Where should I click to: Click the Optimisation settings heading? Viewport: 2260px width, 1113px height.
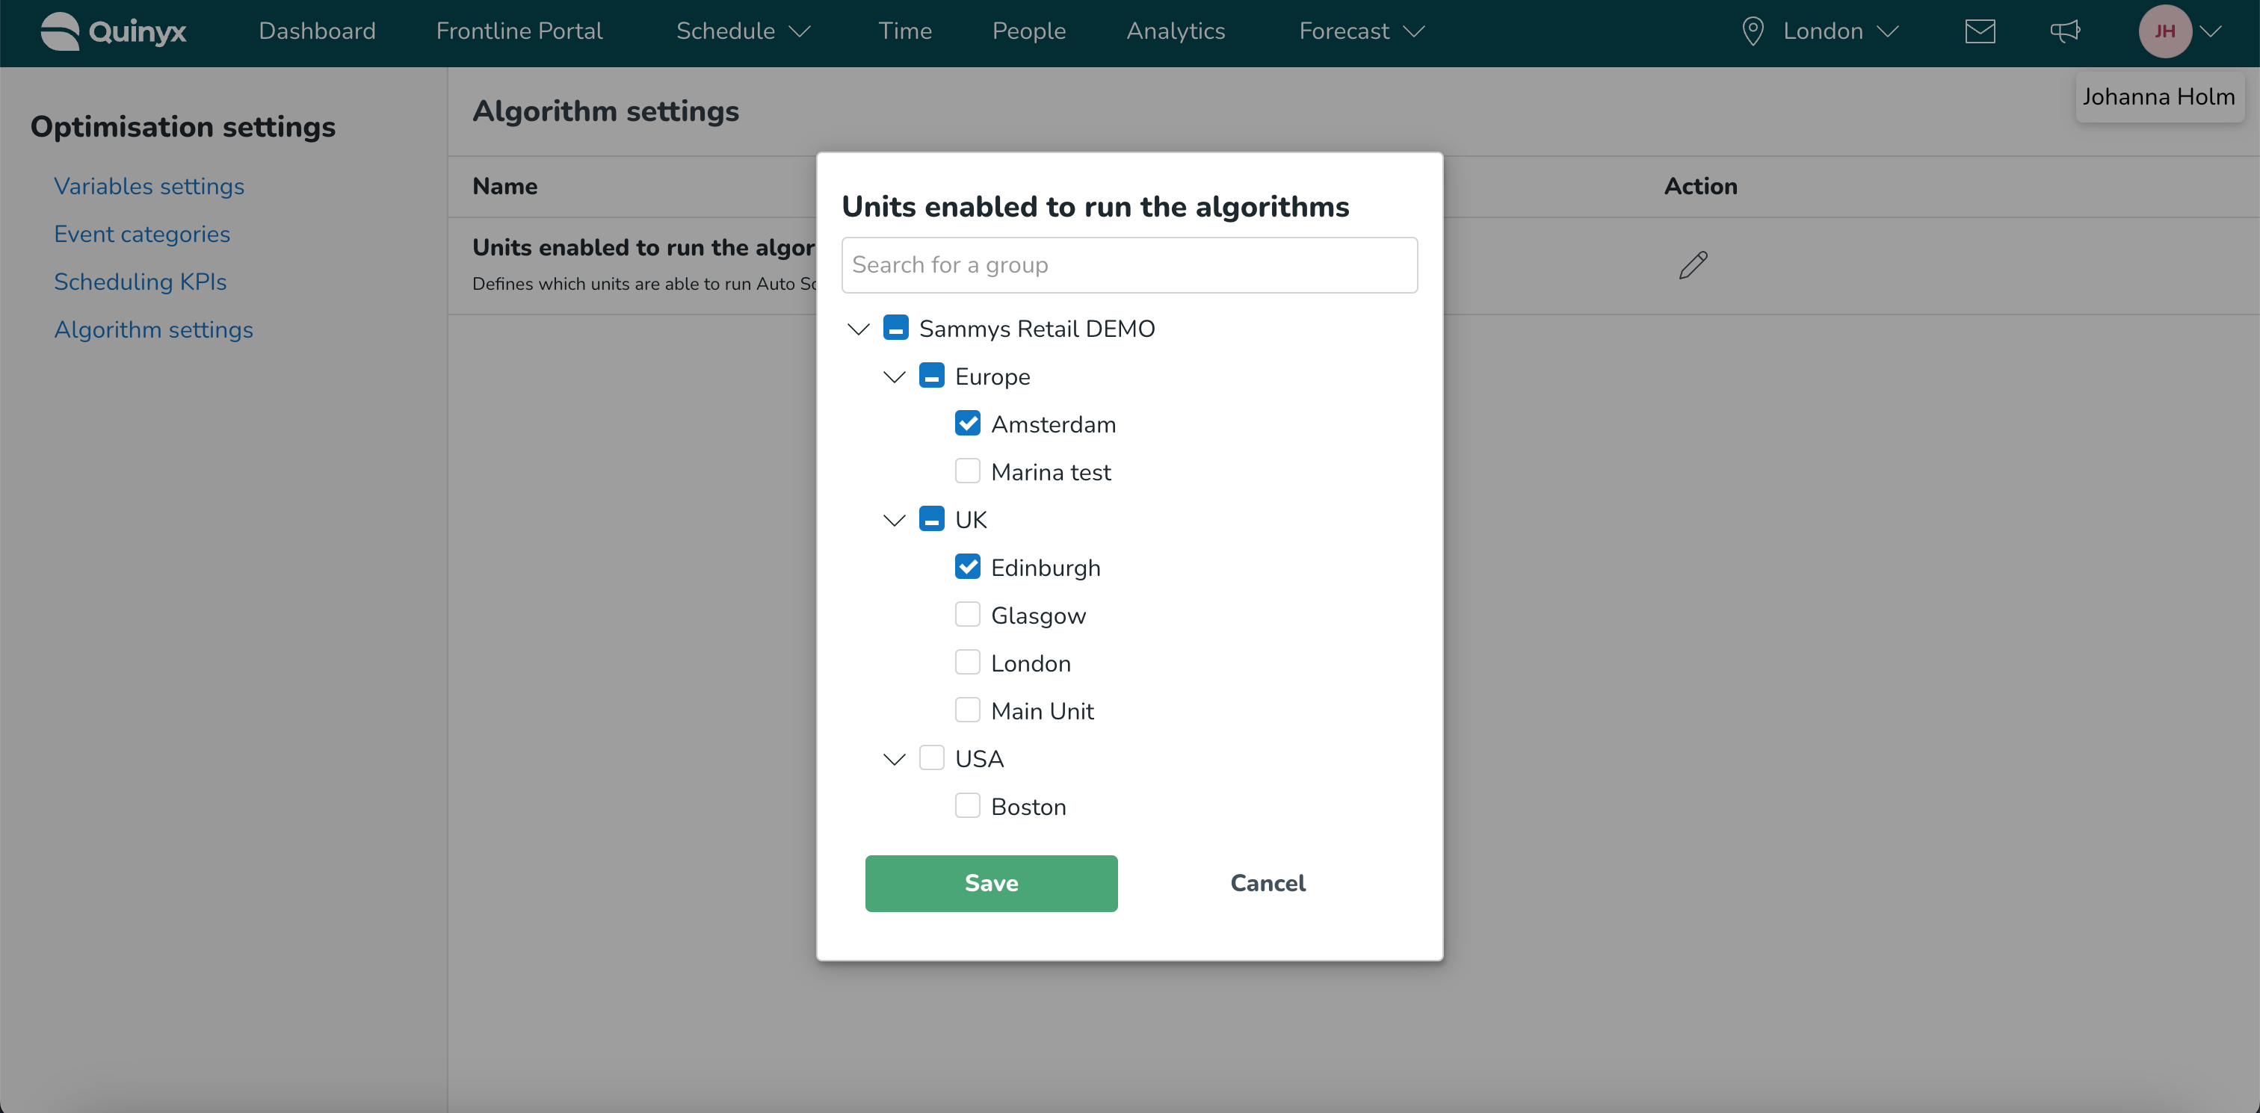point(182,127)
